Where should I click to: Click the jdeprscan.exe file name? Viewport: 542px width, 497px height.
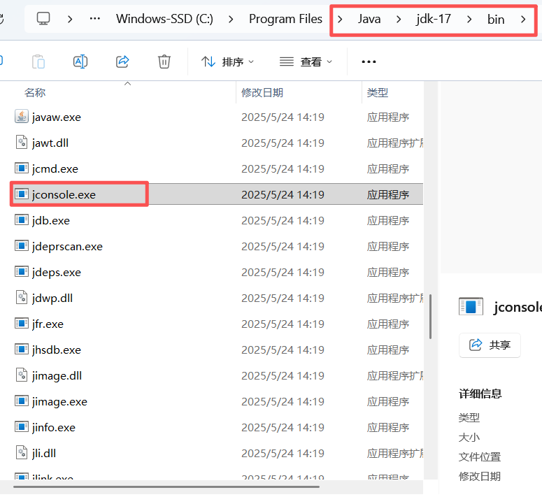pyautogui.click(x=67, y=247)
